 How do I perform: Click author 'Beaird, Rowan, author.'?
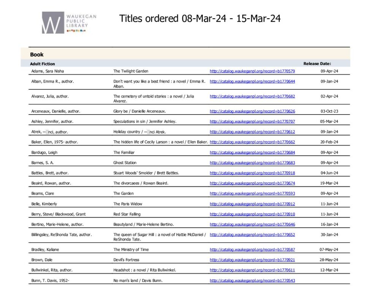click(x=51, y=183)
